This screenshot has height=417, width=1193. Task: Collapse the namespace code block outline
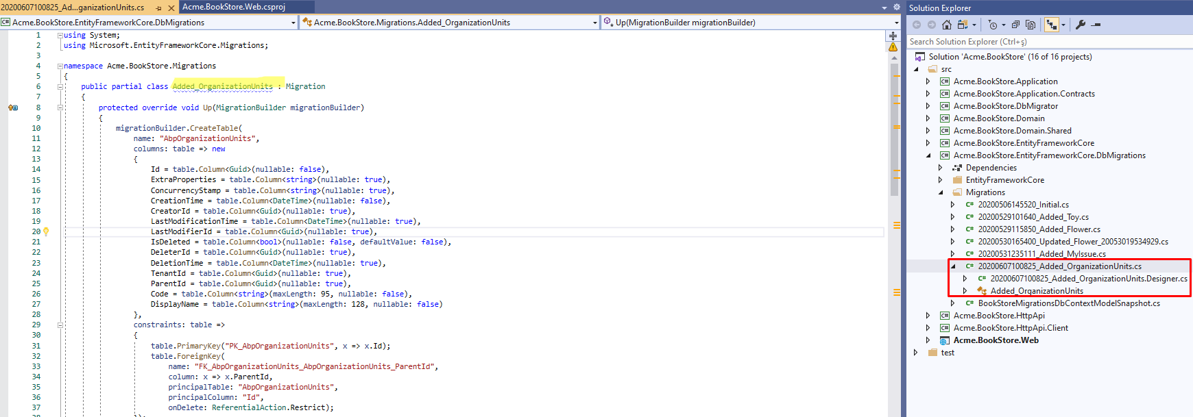[x=60, y=66]
